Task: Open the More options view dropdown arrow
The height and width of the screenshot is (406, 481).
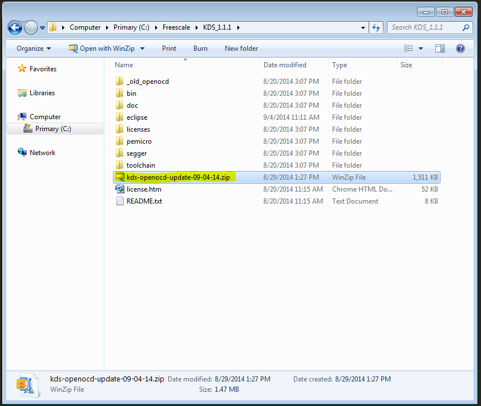Action: (421, 48)
